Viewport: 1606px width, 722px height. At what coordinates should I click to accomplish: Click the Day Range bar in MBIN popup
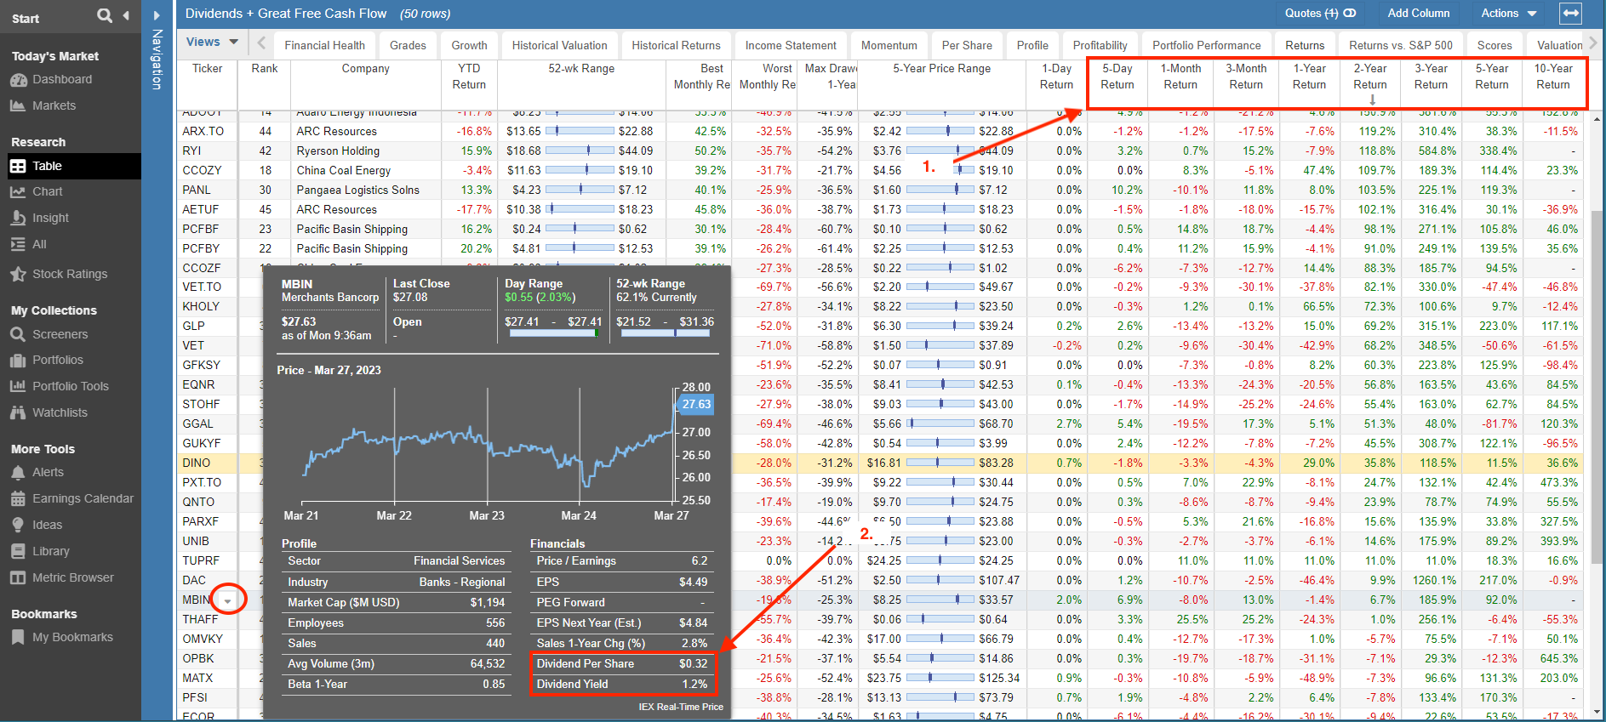point(554,333)
